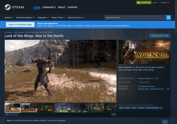The image size is (177, 124).
Task: Click the War in the North cover image
Action: click(144, 52)
